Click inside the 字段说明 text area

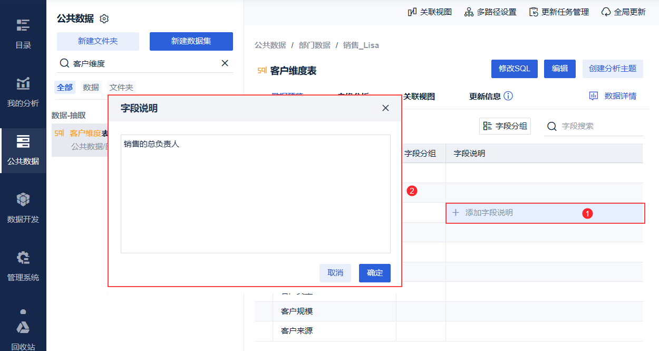(x=255, y=194)
